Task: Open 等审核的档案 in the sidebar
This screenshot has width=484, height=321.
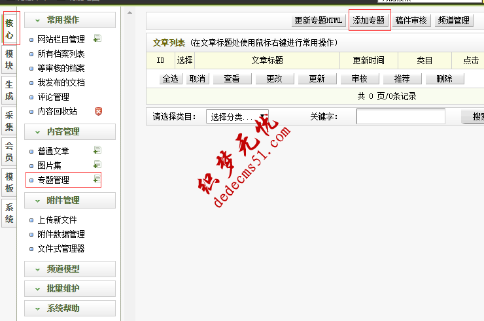Action: (61, 68)
